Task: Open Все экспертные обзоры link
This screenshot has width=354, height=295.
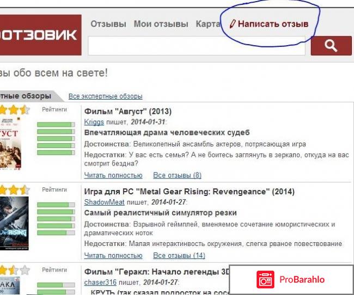Action: click(x=106, y=96)
